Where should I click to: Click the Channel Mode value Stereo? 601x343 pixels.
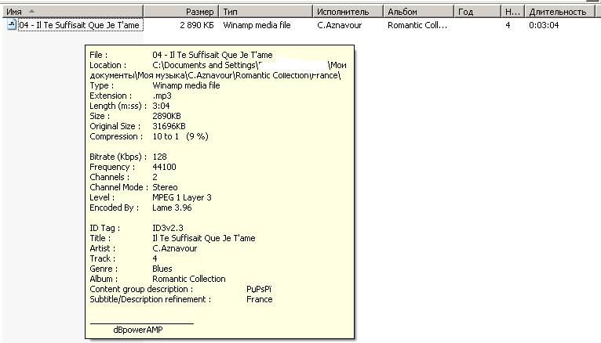[165, 187]
